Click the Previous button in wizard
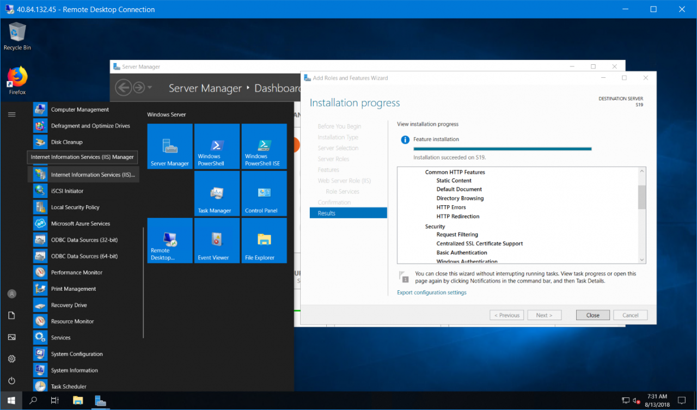Image resolution: width=697 pixels, height=410 pixels. 506,315
